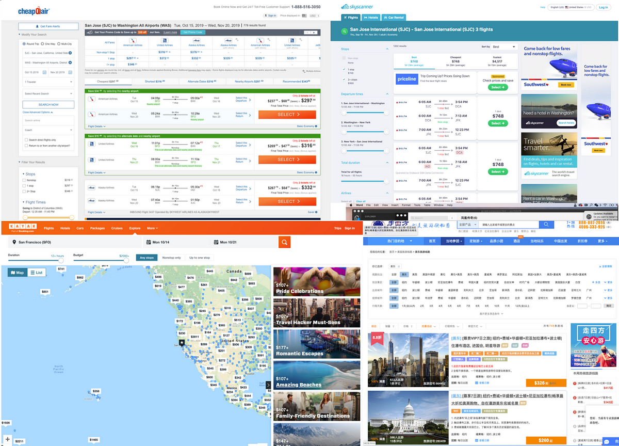
Task: Select the $297 American Airlines flight
Action: (x=287, y=115)
